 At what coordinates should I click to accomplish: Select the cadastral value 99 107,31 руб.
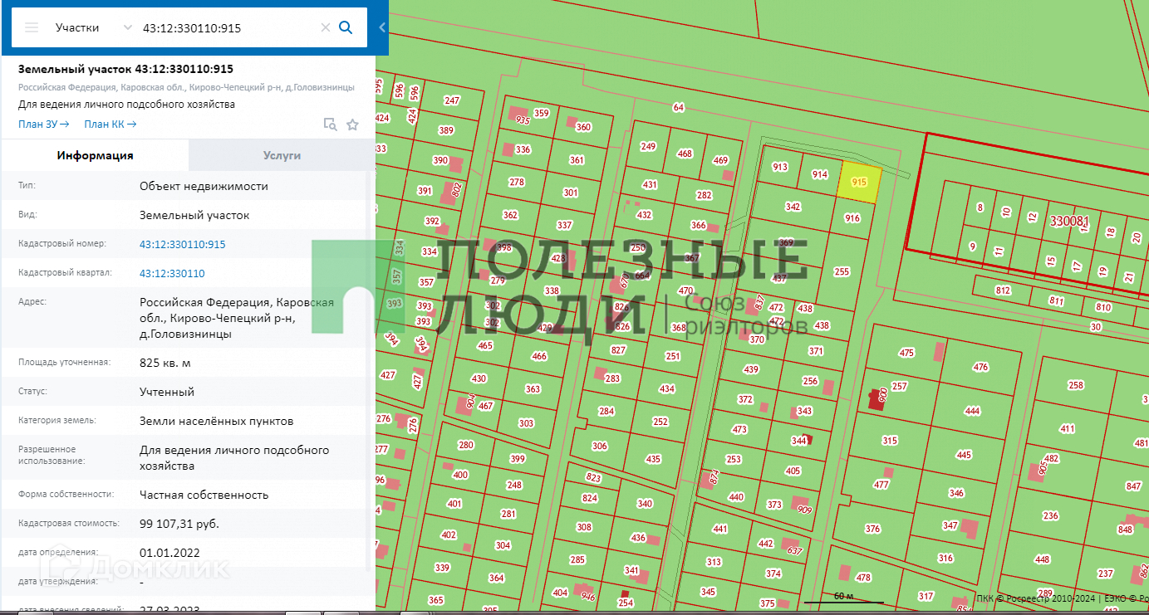(x=179, y=524)
